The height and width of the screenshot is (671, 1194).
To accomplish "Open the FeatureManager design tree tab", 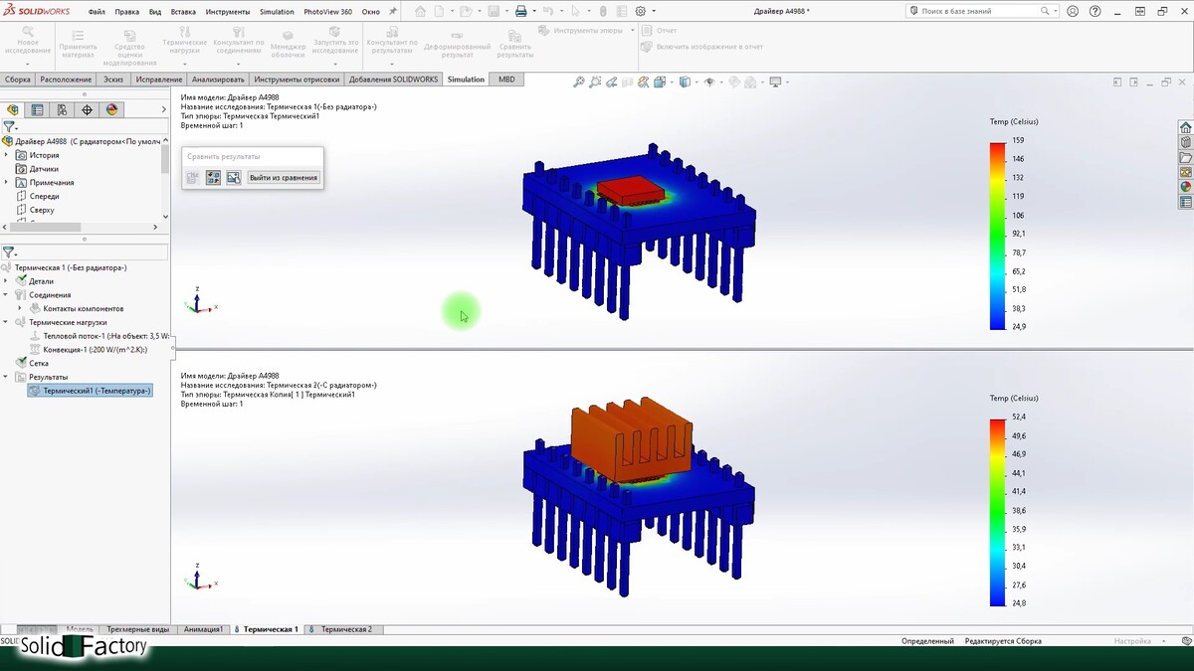I will click(x=13, y=110).
